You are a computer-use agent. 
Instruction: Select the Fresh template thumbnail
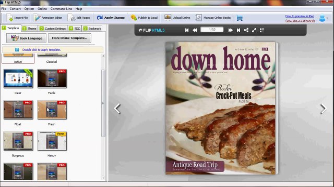(52, 110)
